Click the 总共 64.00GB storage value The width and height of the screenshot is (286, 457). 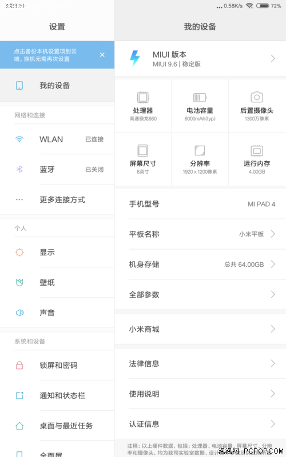pos(244,264)
